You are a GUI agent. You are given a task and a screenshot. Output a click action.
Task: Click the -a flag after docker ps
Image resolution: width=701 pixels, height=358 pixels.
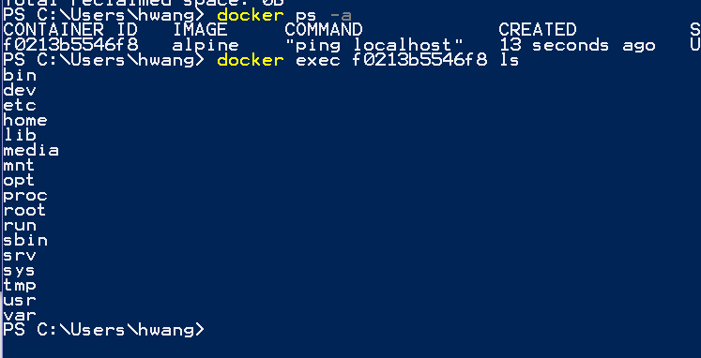point(341,16)
